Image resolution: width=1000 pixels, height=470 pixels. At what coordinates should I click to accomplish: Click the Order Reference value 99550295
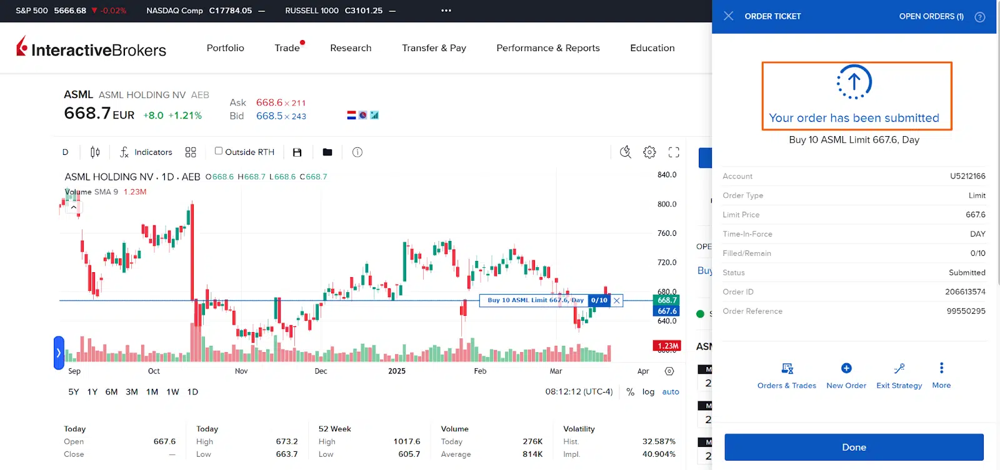coord(966,311)
